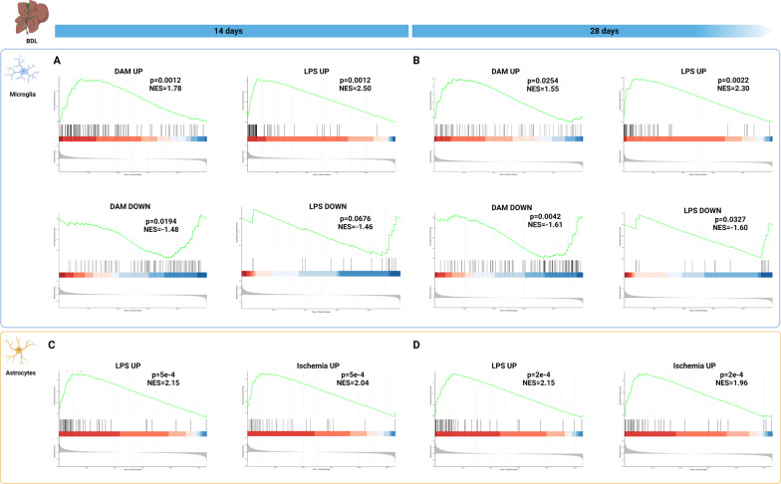This screenshot has height=484, width=781.
Task: Click panel letter A
Action: coord(58,60)
